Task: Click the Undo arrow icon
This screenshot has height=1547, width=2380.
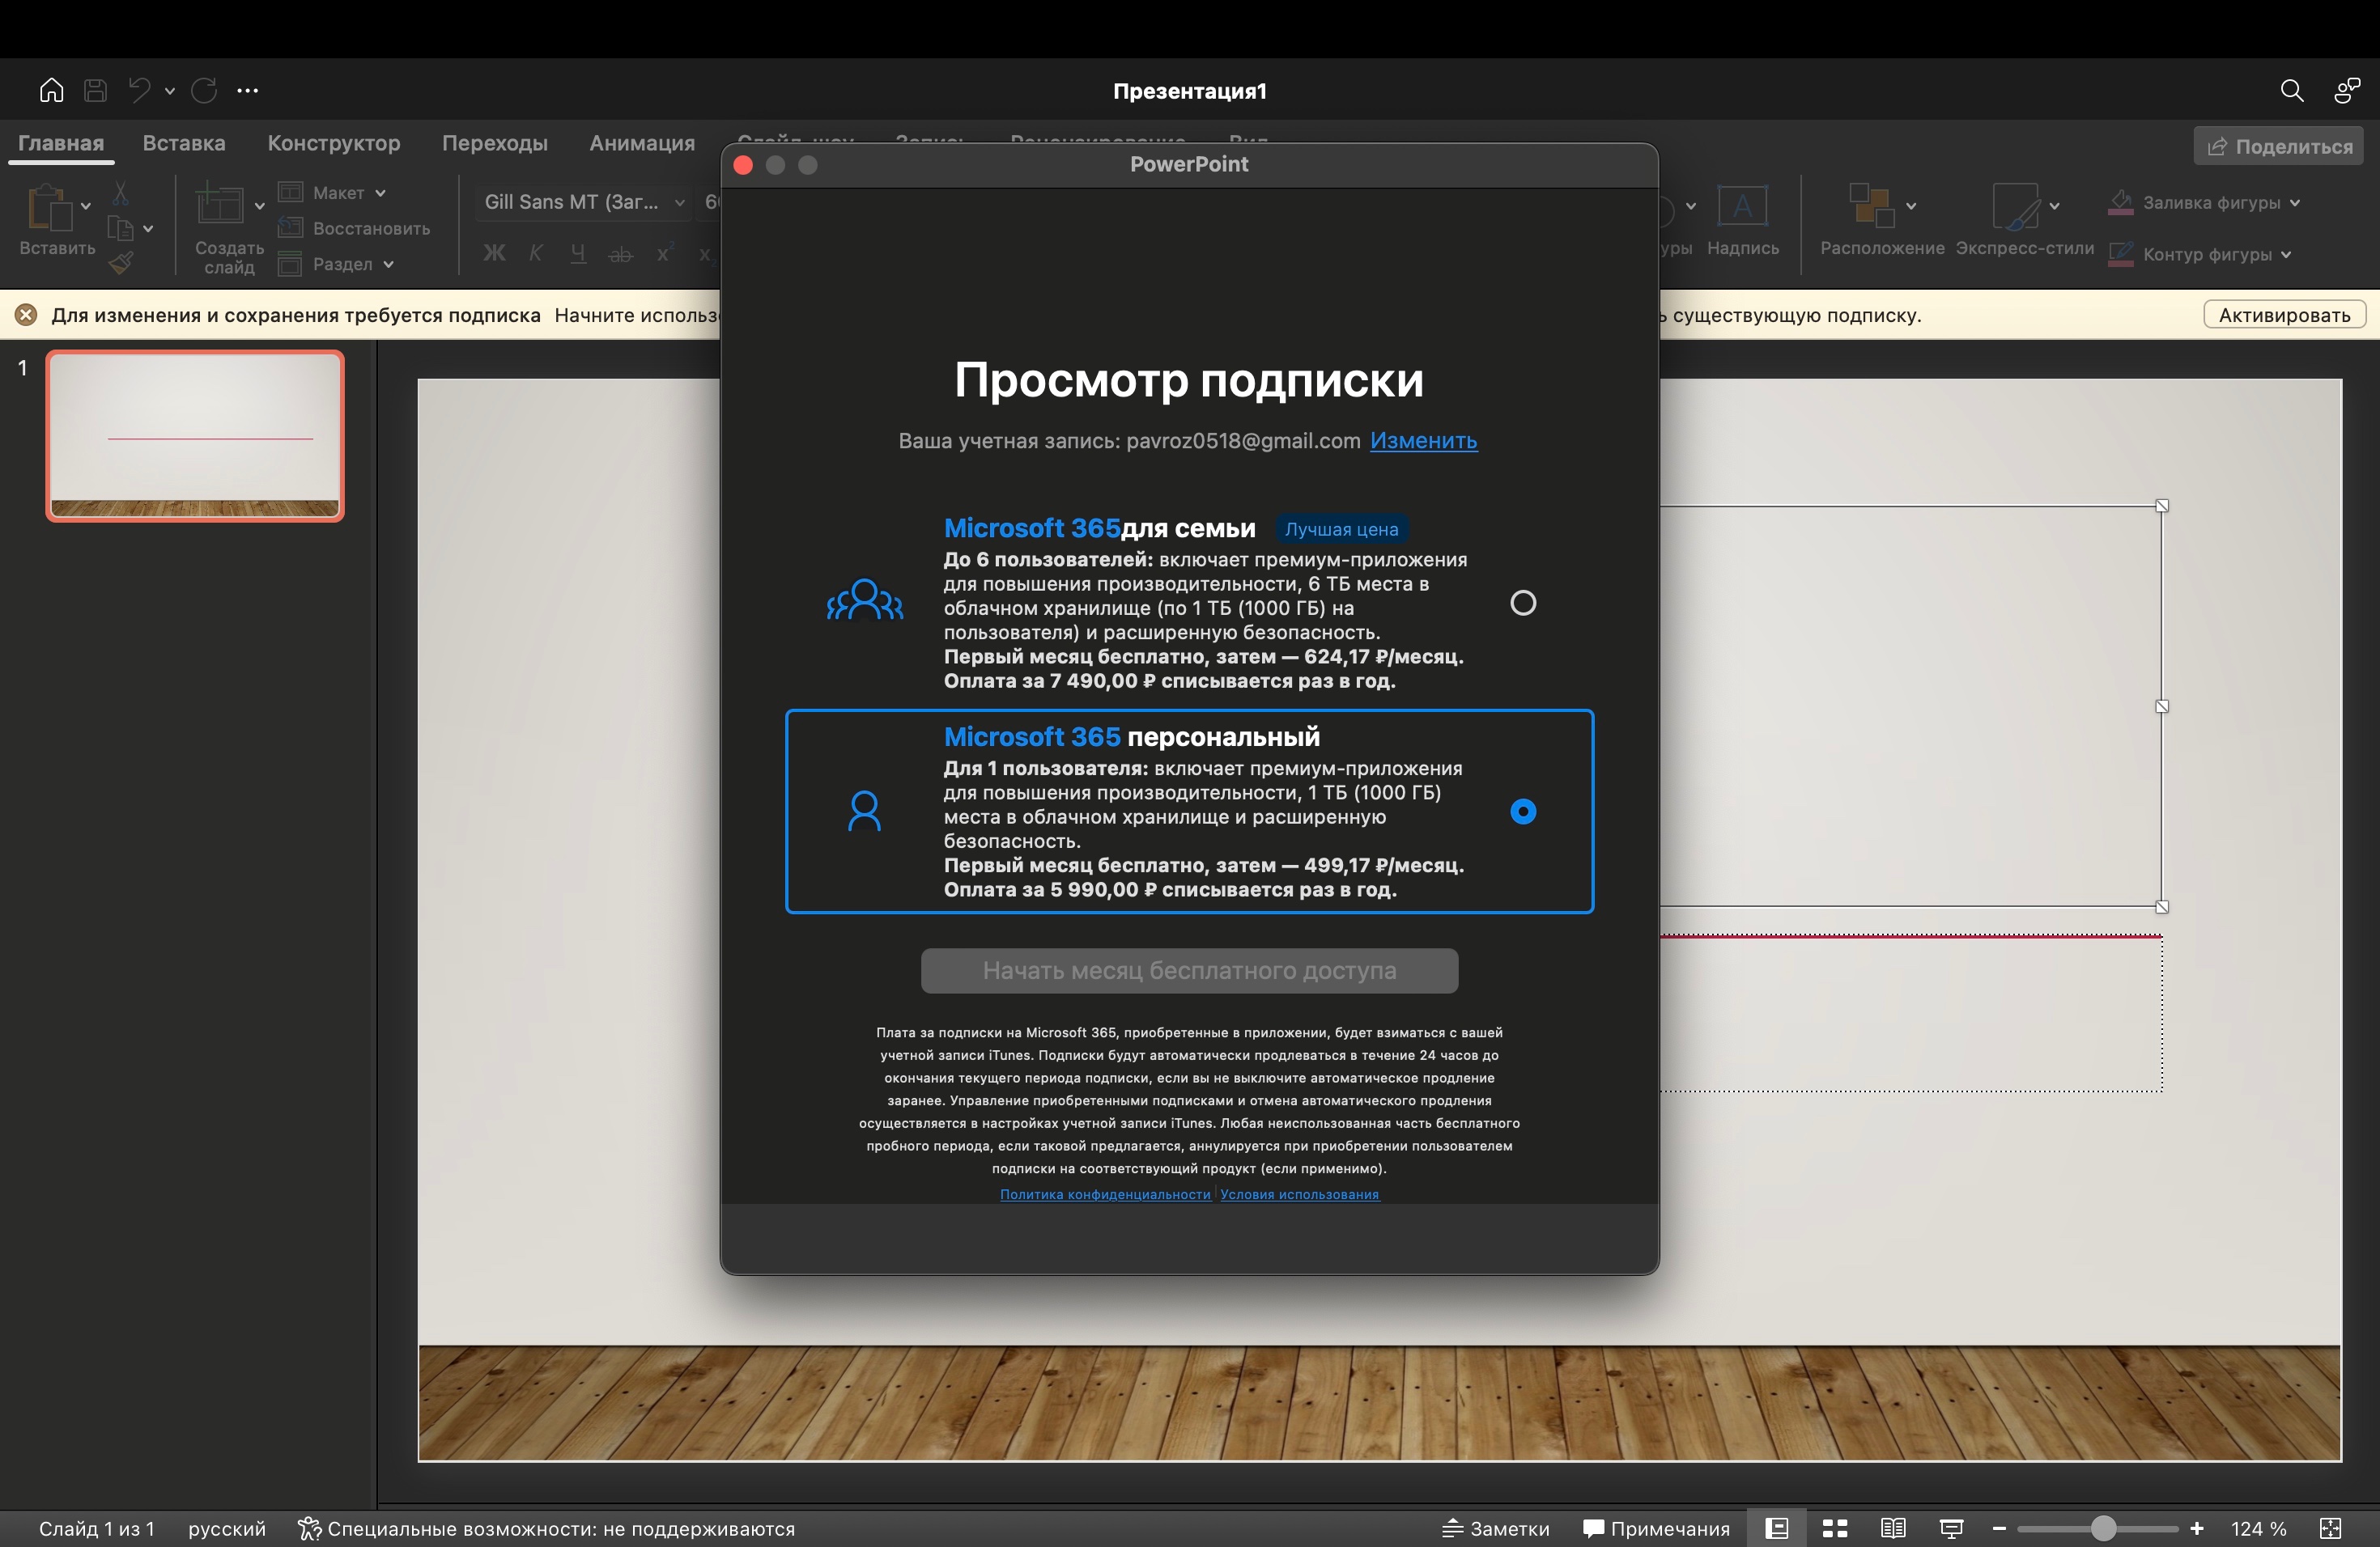Action: pyautogui.click(x=139, y=91)
